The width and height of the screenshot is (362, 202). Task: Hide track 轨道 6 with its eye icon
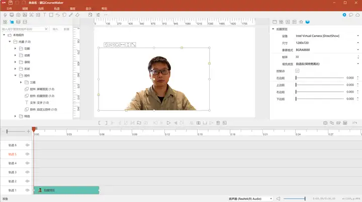(27, 145)
